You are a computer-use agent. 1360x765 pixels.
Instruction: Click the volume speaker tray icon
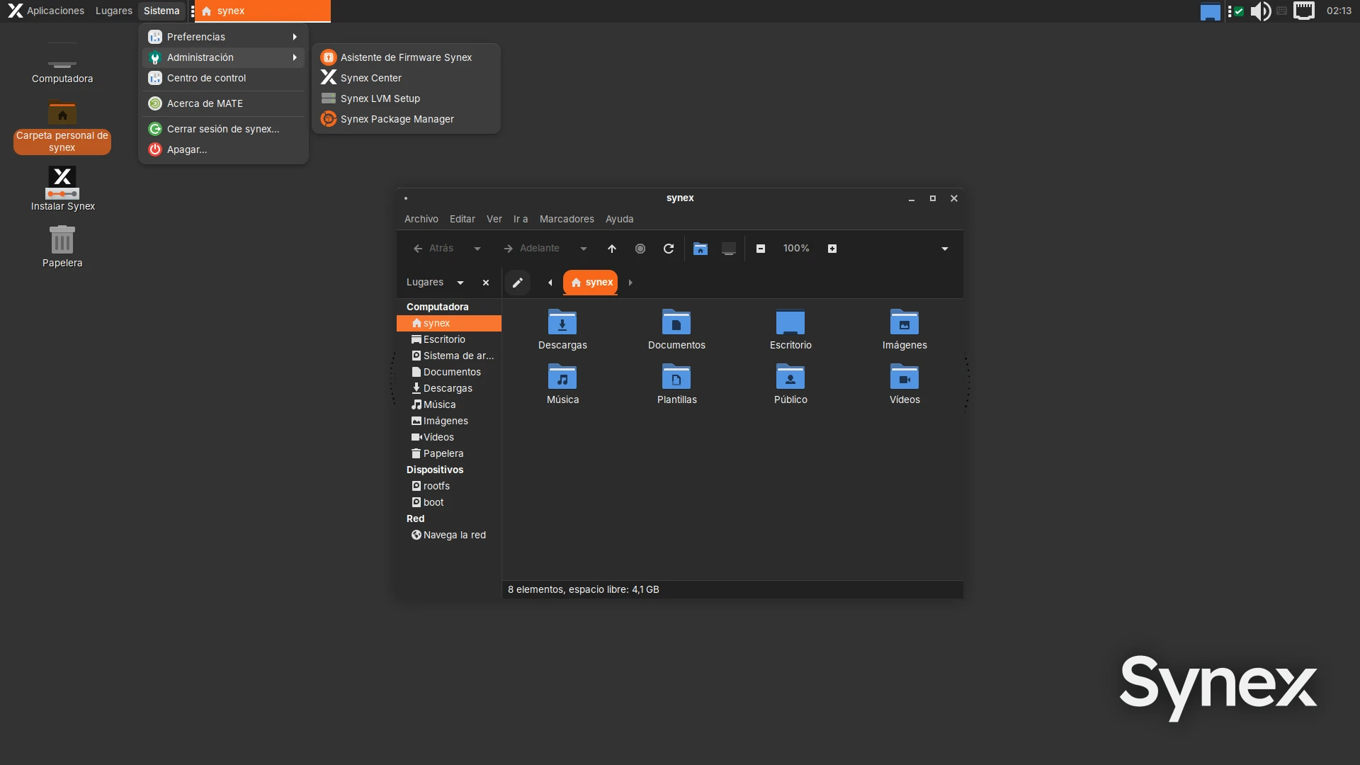(1260, 11)
